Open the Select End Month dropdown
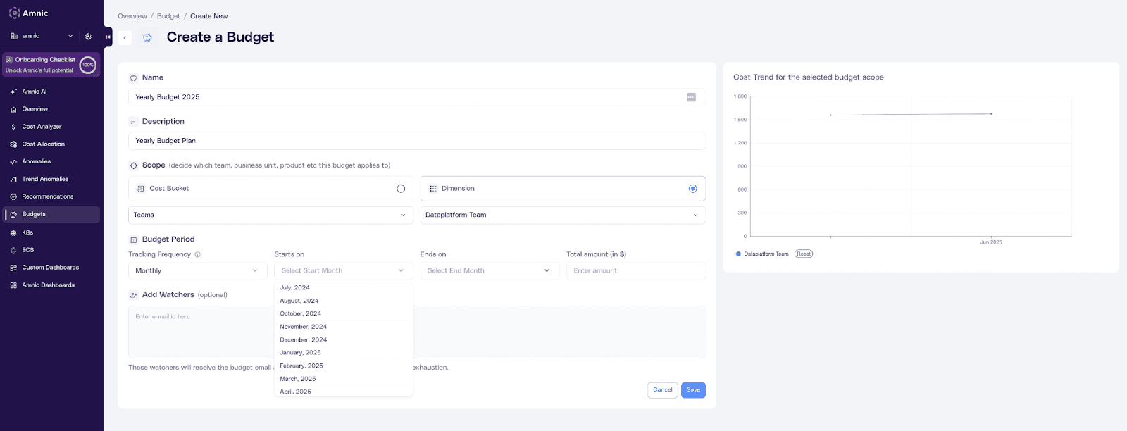The width and height of the screenshot is (1127, 431). coord(490,270)
